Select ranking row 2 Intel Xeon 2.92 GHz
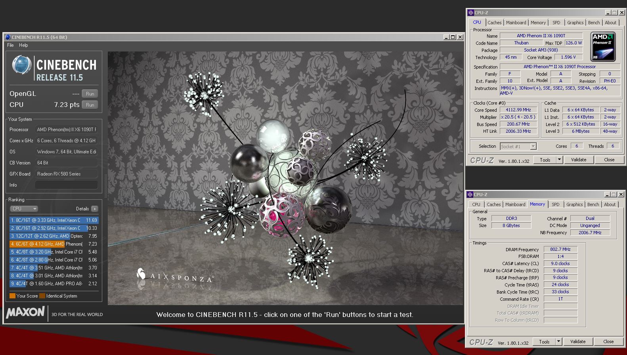This screenshot has height=355, width=627. point(54,228)
